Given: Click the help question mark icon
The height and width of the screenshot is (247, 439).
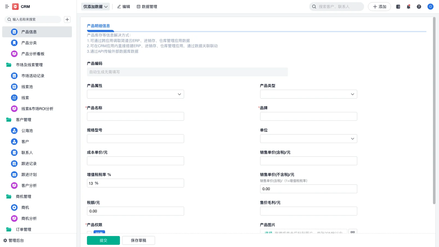Looking at the screenshot, I should 419,7.
